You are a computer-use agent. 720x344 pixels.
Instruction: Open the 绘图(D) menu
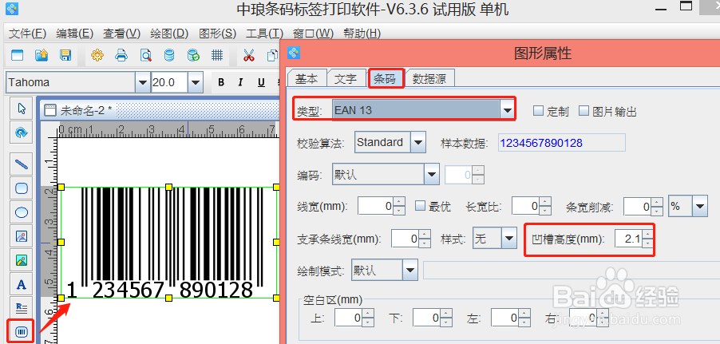[x=169, y=34]
